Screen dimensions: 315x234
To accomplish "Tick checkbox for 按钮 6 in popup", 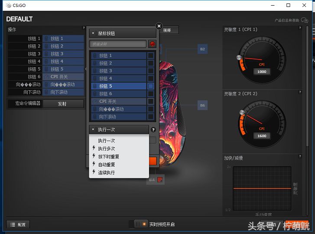I will coord(151,94).
